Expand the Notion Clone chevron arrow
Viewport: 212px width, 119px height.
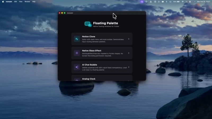point(129,39)
